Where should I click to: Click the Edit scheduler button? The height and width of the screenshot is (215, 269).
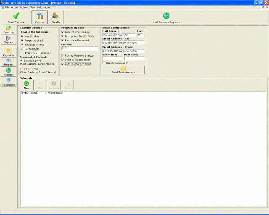point(40,85)
